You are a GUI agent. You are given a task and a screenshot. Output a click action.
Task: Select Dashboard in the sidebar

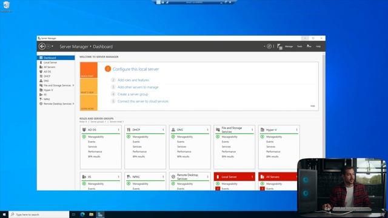56,58
